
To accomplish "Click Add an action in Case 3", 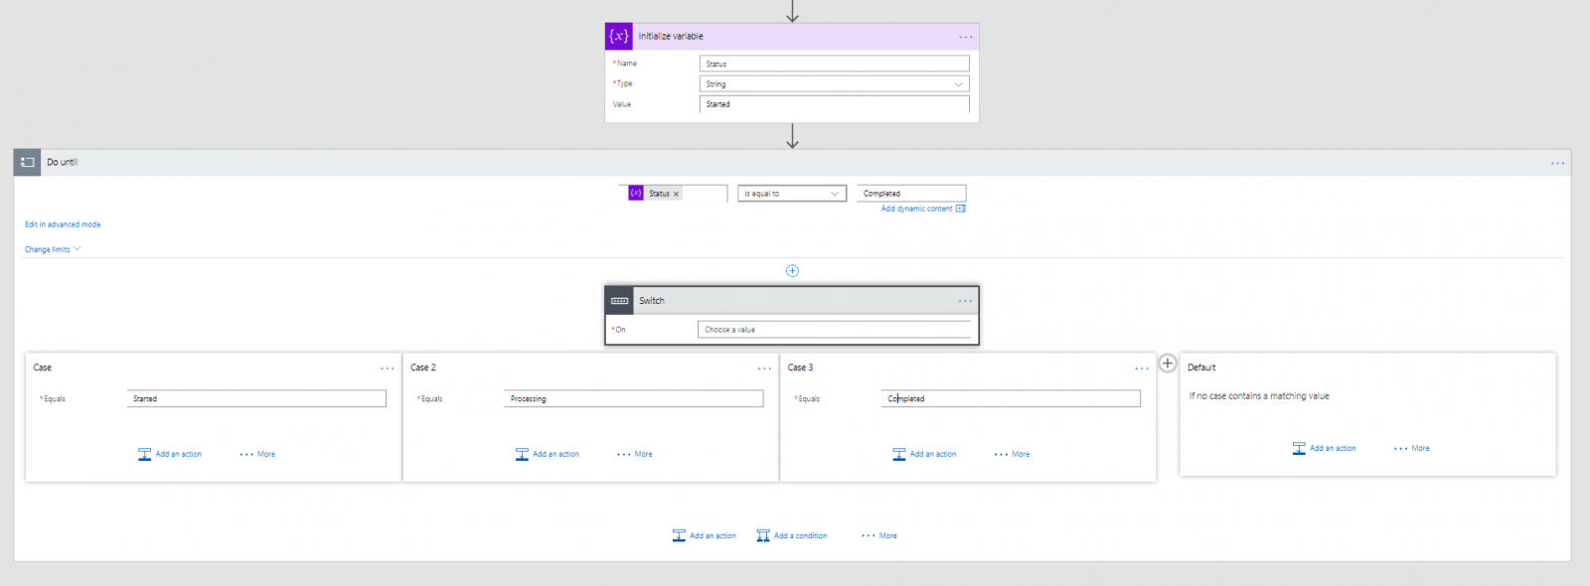I will (x=933, y=455).
